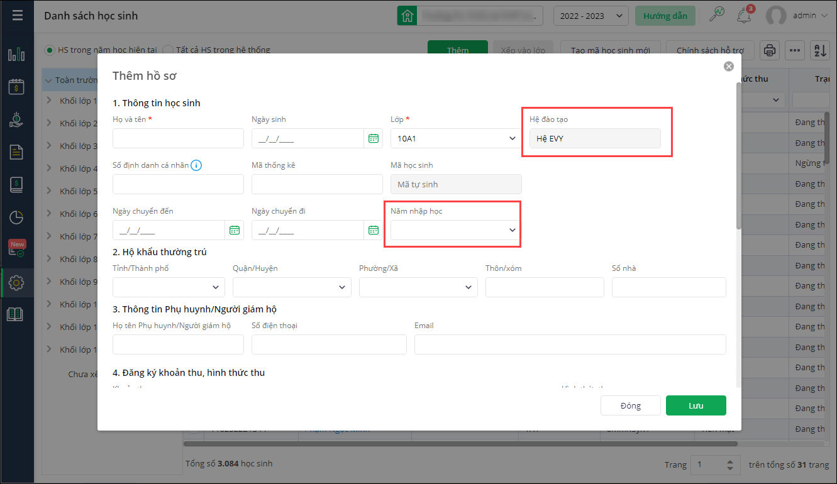837x484 pixels.
Task: Click Đóng to close the dialog
Action: point(631,405)
